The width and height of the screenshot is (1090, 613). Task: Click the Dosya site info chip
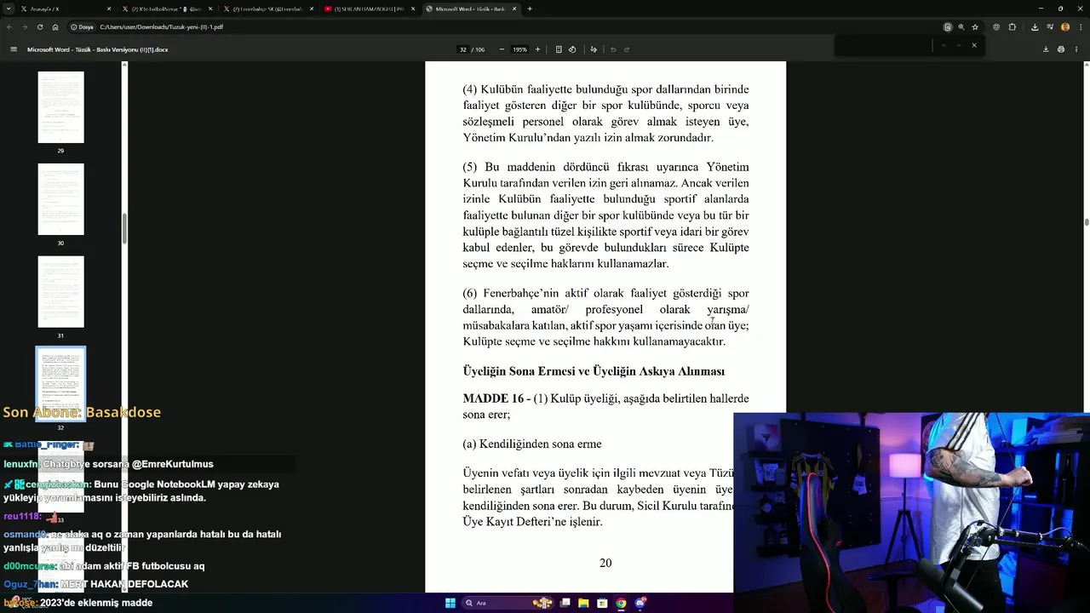pyautogui.click(x=83, y=27)
